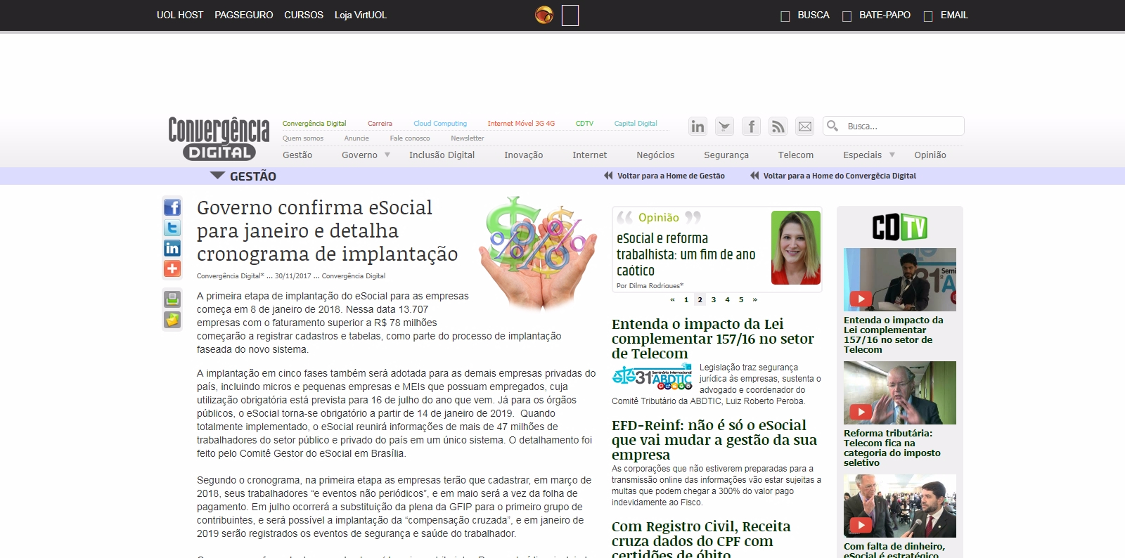Click Voltar para a Home de Gestão
The height and width of the screenshot is (558, 1125).
tap(671, 176)
